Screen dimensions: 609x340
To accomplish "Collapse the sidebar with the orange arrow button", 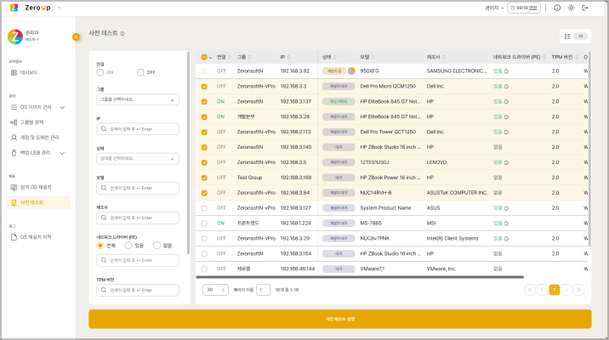I will pyautogui.click(x=76, y=37).
